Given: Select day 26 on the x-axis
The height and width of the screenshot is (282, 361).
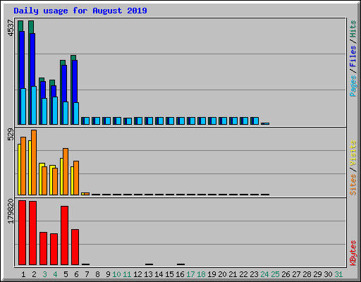Looking at the screenshot, I should tap(286, 274).
